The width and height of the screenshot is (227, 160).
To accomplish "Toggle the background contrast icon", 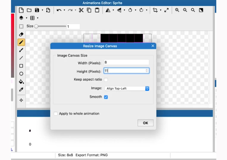I will (x=201, y=10).
